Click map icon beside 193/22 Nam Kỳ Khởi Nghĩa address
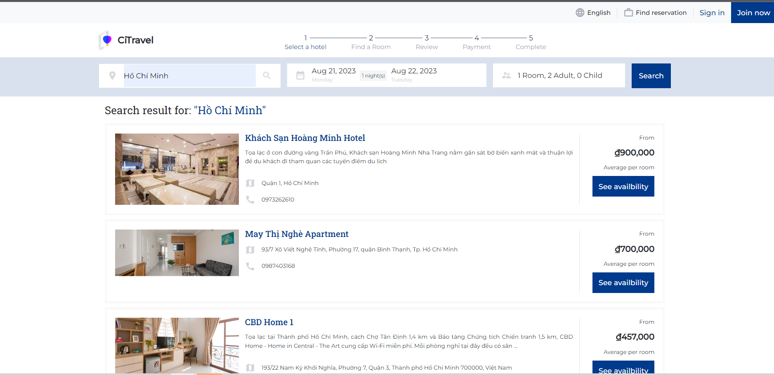The image size is (774, 375). pyautogui.click(x=250, y=368)
